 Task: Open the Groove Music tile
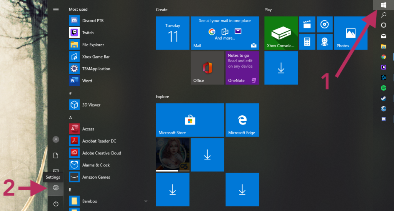(x=325, y=25)
